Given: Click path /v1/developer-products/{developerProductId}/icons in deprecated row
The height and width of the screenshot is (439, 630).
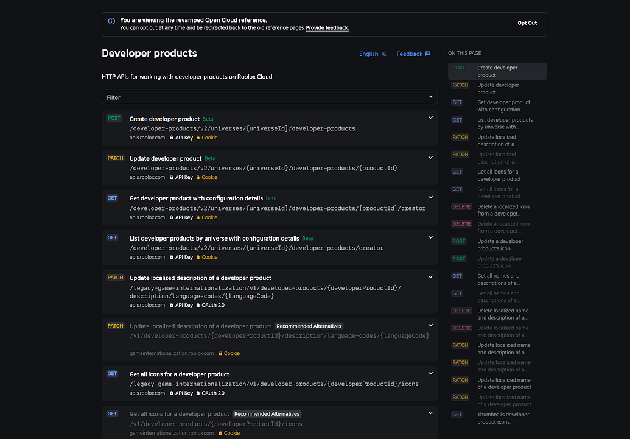Looking at the screenshot, I should pos(215,424).
